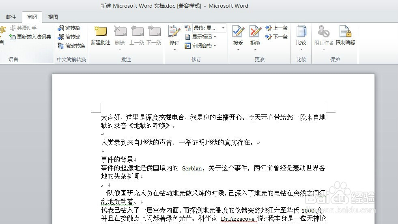This screenshot has width=398, height=224.
Task: Reject the change with 拒绝
Action: pyautogui.click(x=255, y=35)
